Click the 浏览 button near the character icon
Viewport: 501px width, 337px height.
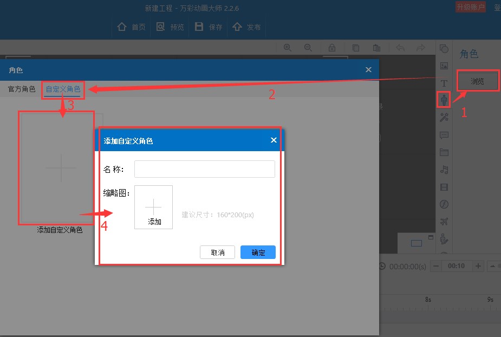477,80
